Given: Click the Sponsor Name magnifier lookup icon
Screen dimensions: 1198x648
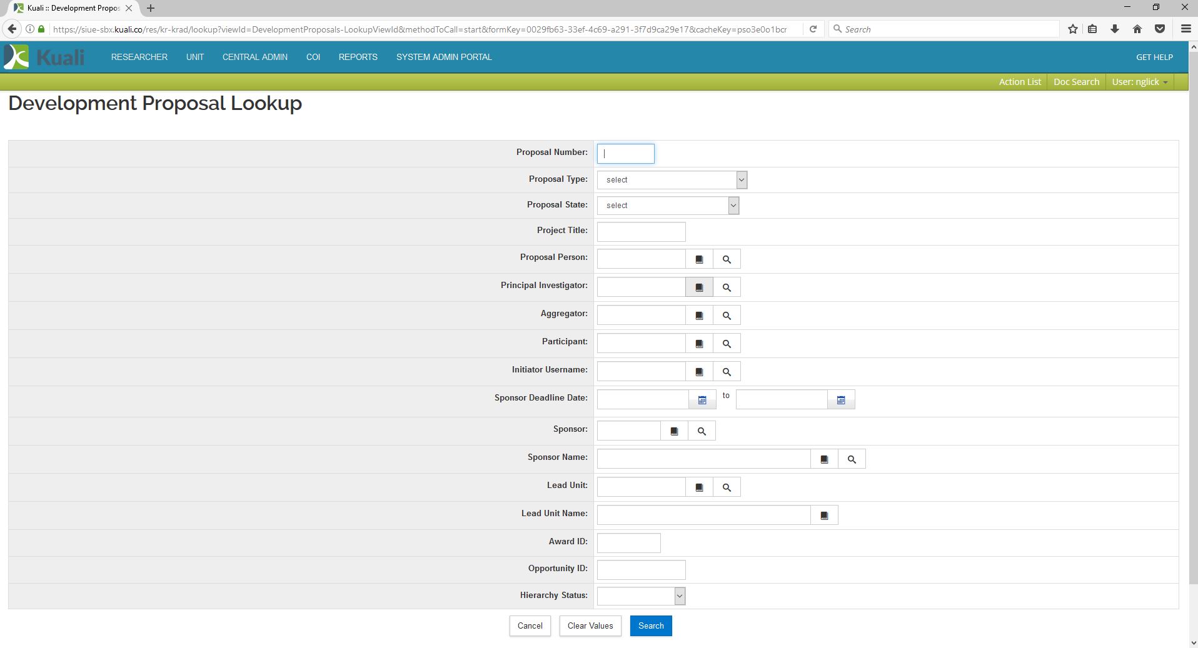Looking at the screenshot, I should click(852, 459).
